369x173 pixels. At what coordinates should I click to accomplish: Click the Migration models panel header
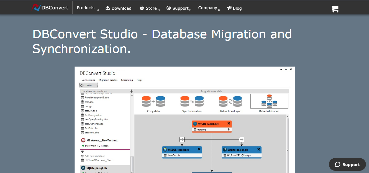click(212, 91)
